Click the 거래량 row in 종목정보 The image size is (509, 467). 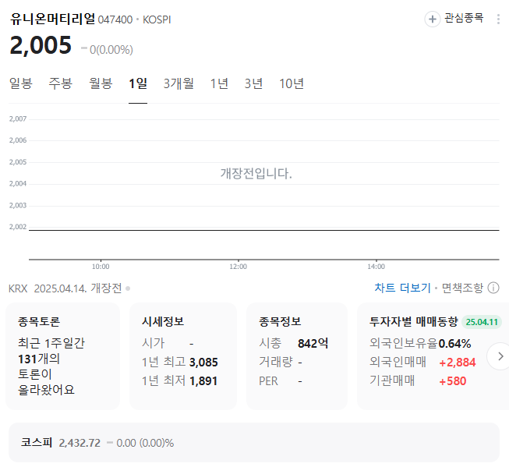(x=281, y=362)
